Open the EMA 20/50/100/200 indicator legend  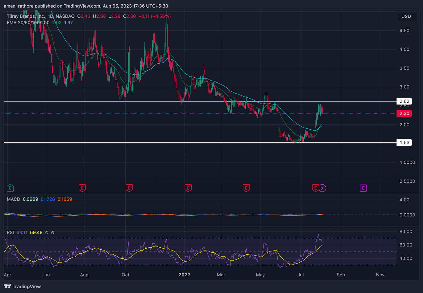tap(28, 23)
